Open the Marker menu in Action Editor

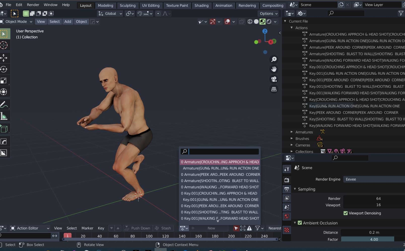87,228
